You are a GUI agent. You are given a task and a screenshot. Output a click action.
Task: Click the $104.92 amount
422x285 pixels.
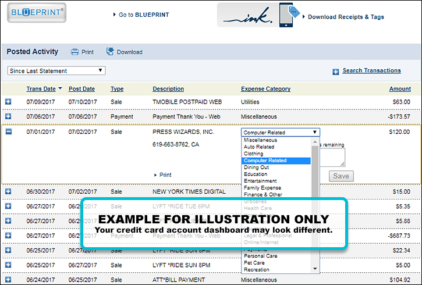point(400,280)
